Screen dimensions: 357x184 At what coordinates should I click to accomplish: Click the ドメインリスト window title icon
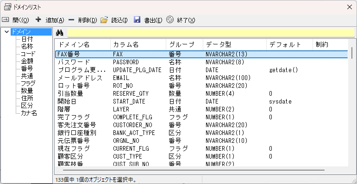tap(8, 7)
